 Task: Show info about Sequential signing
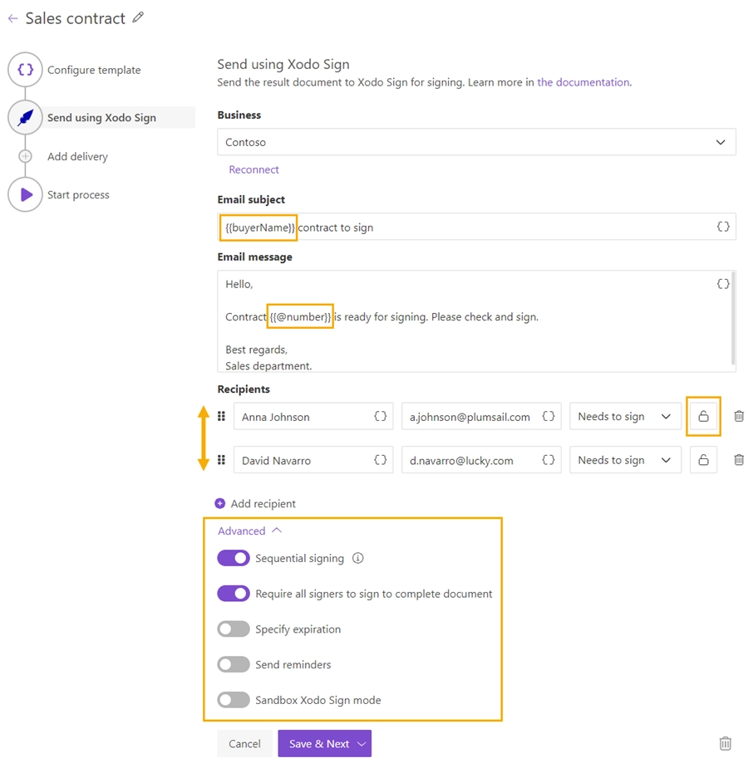click(x=358, y=559)
